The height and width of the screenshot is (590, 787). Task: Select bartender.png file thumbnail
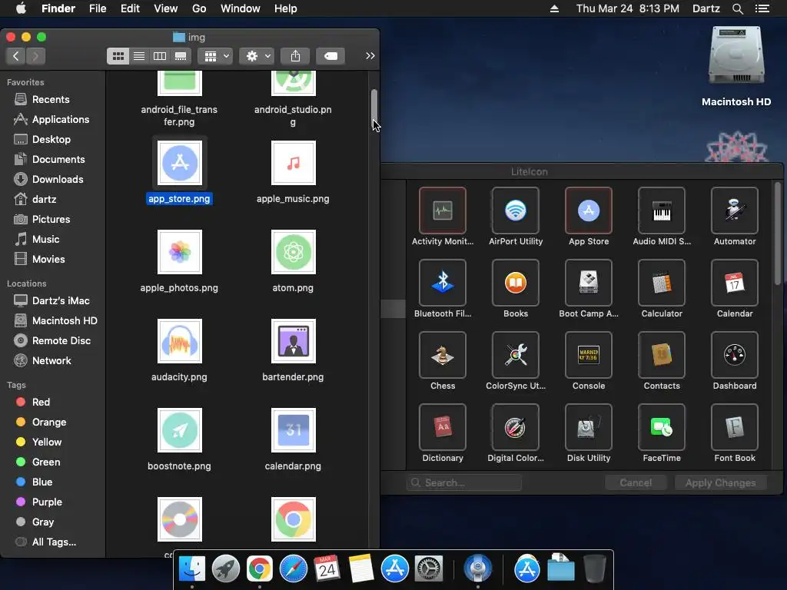[x=294, y=341]
